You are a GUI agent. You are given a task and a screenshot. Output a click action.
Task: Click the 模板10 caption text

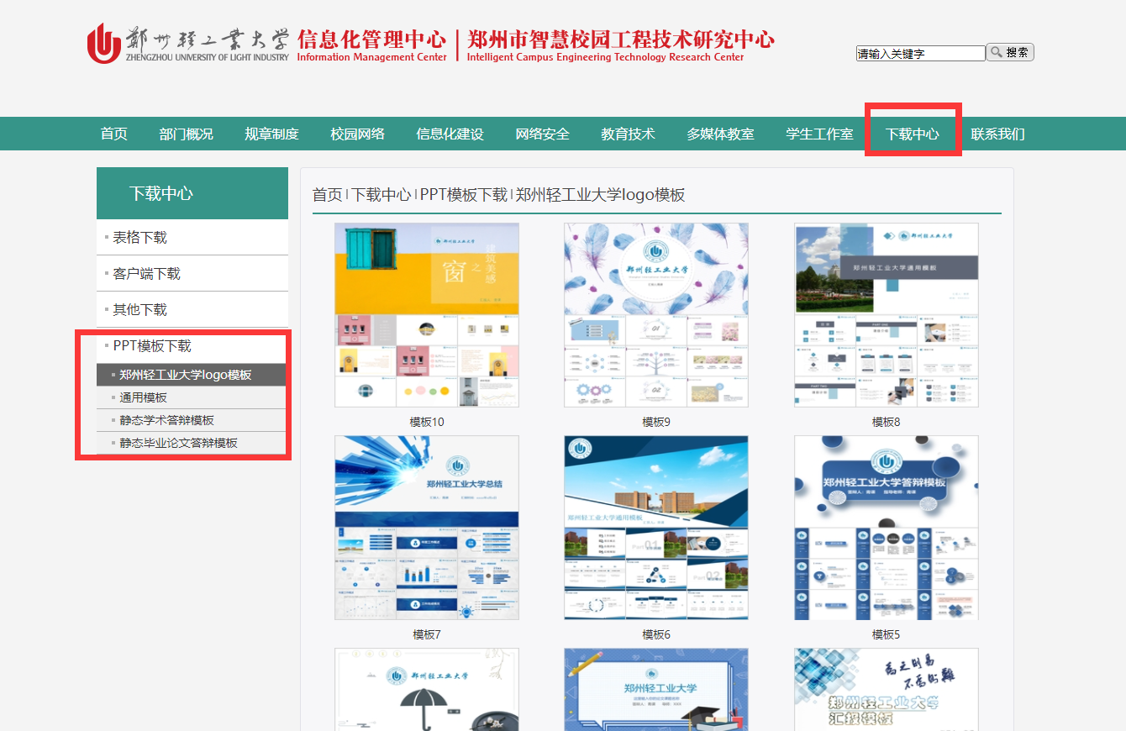click(427, 422)
